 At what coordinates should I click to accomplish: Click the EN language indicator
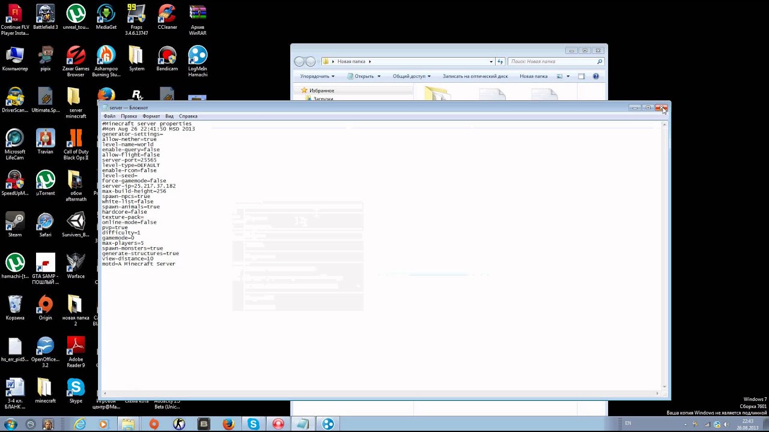[628, 424]
